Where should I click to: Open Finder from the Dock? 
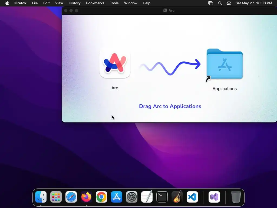[x=41, y=197]
